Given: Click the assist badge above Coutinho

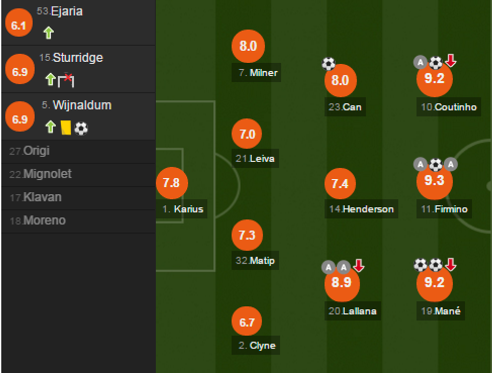Looking at the screenshot, I should click(x=420, y=62).
